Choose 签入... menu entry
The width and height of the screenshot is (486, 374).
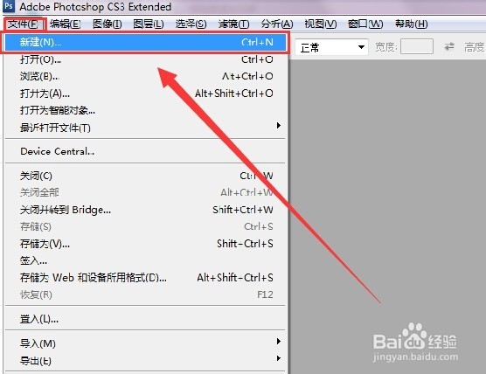[145, 261]
